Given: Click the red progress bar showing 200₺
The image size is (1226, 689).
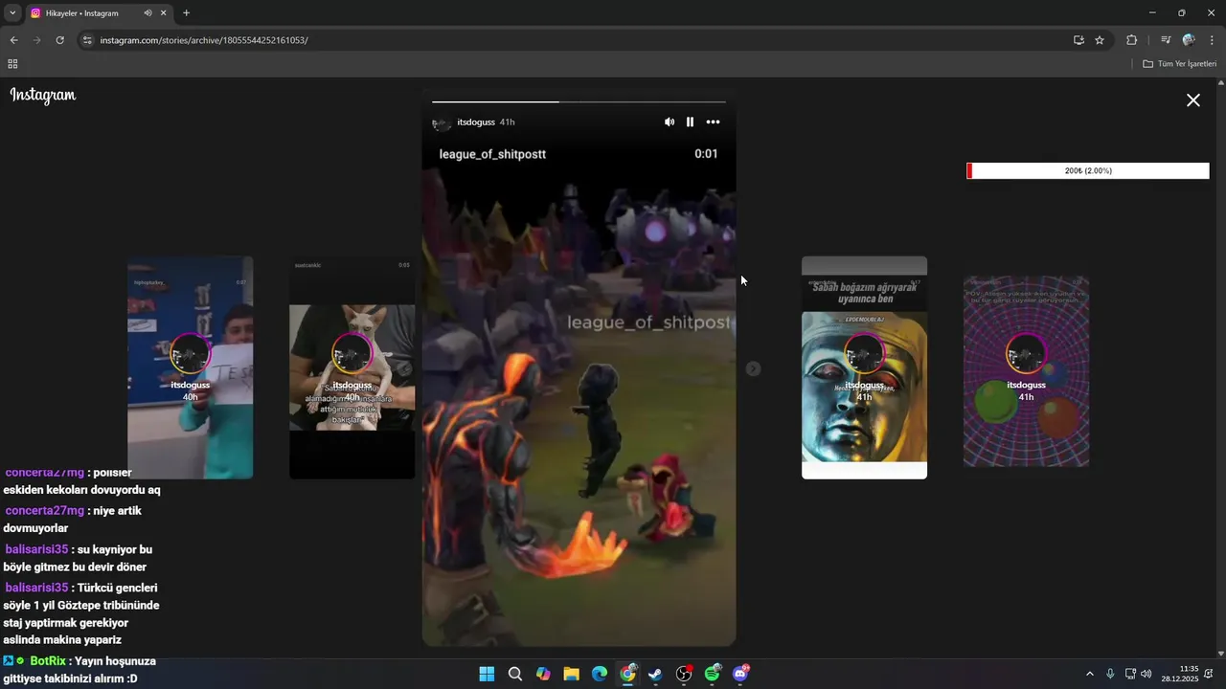Looking at the screenshot, I should pyautogui.click(x=1088, y=170).
